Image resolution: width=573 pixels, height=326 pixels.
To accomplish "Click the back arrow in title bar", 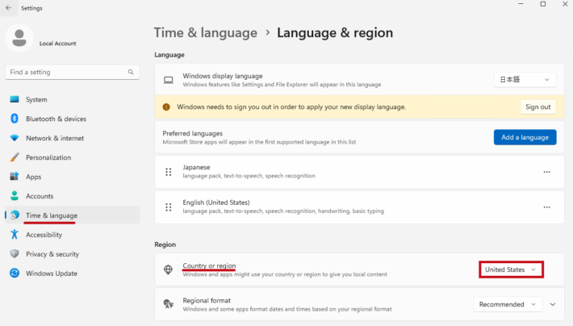I will point(9,8).
